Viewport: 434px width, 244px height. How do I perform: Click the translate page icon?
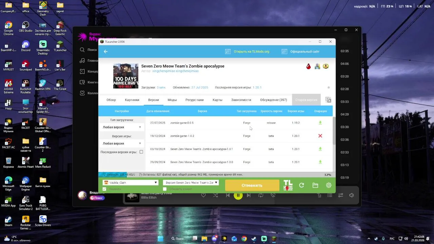[328, 100]
